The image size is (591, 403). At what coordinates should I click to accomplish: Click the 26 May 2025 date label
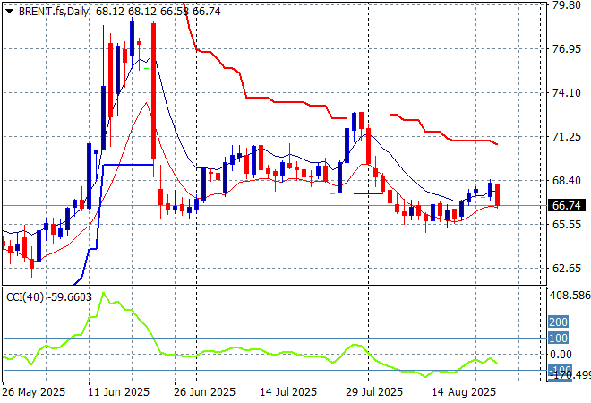coord(33,392)
